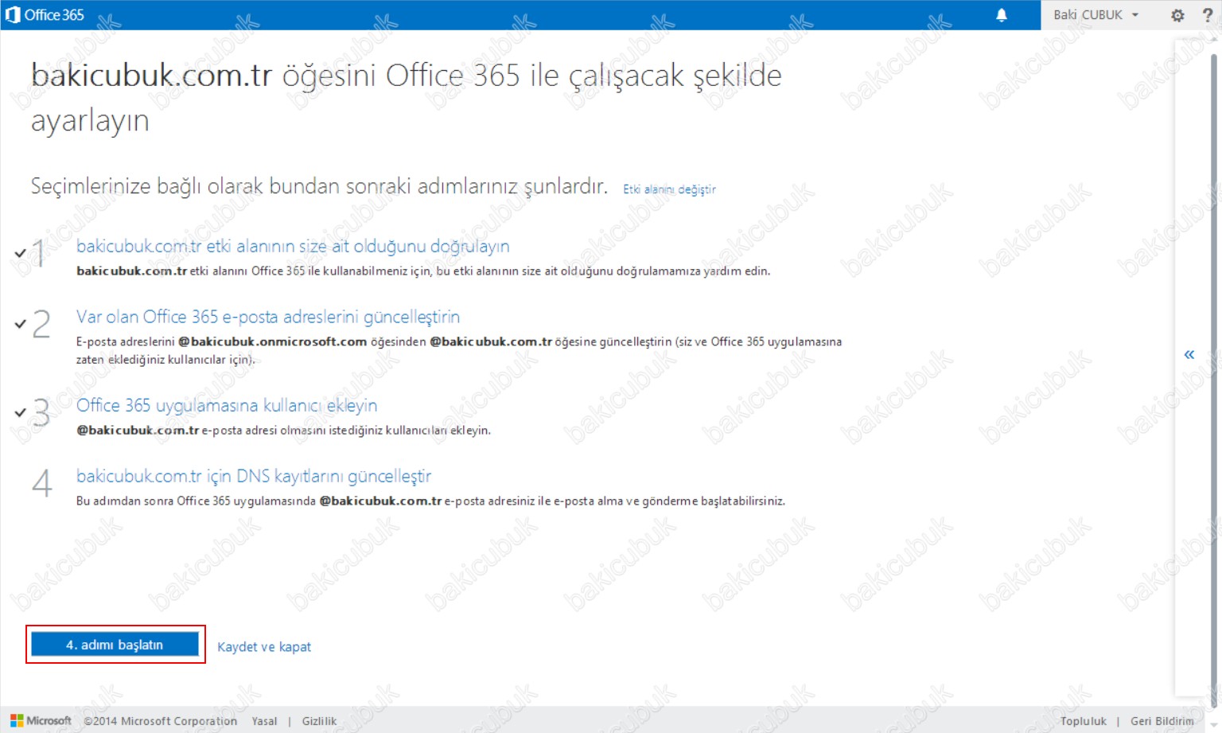This screenshot has height=733, width=1222.
Task: Open step 1 domain verification link
Action: coord(293,246)
